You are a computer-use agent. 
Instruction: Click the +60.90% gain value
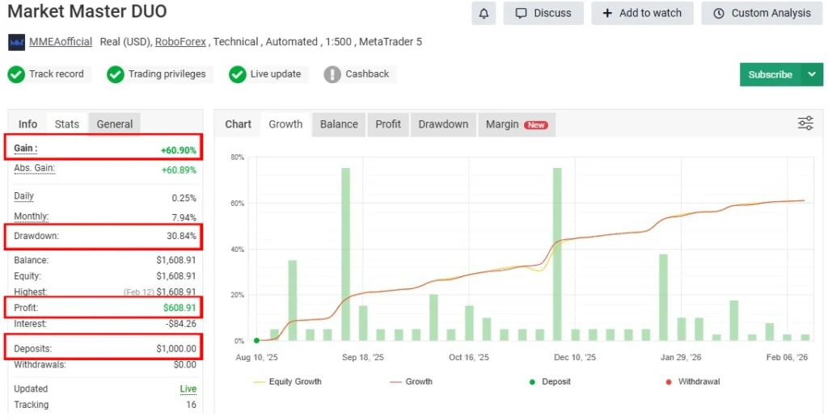pos(179,150)
